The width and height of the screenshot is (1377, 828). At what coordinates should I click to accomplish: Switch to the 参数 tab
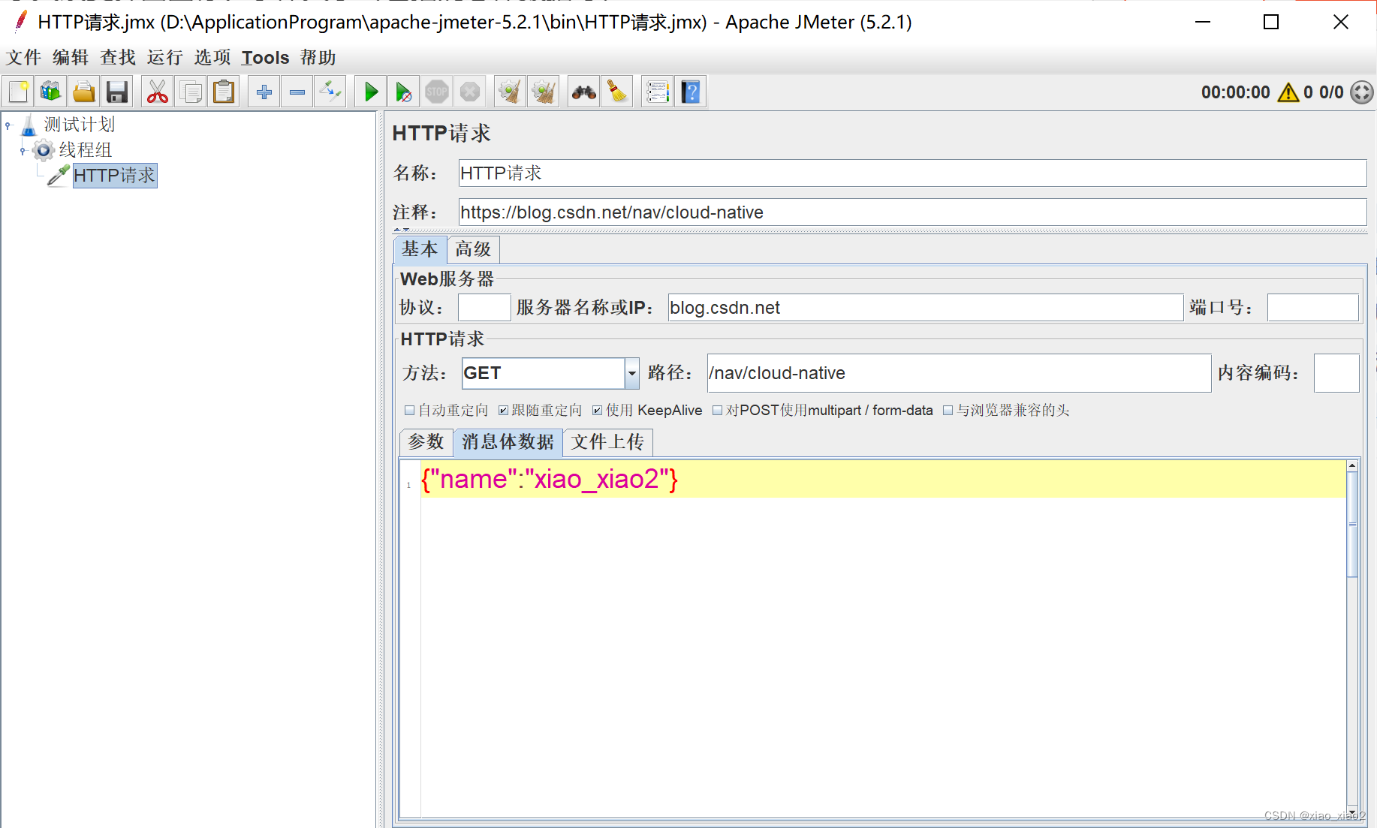point(426,442)
